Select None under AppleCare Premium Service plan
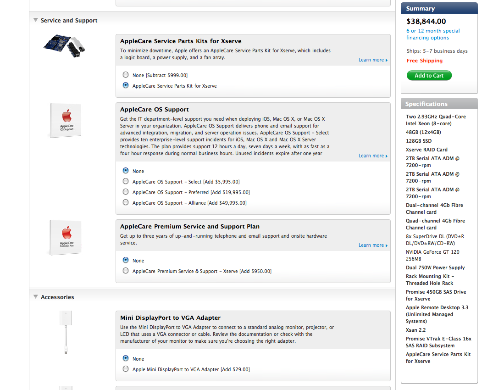 click(x=126, y=260)
